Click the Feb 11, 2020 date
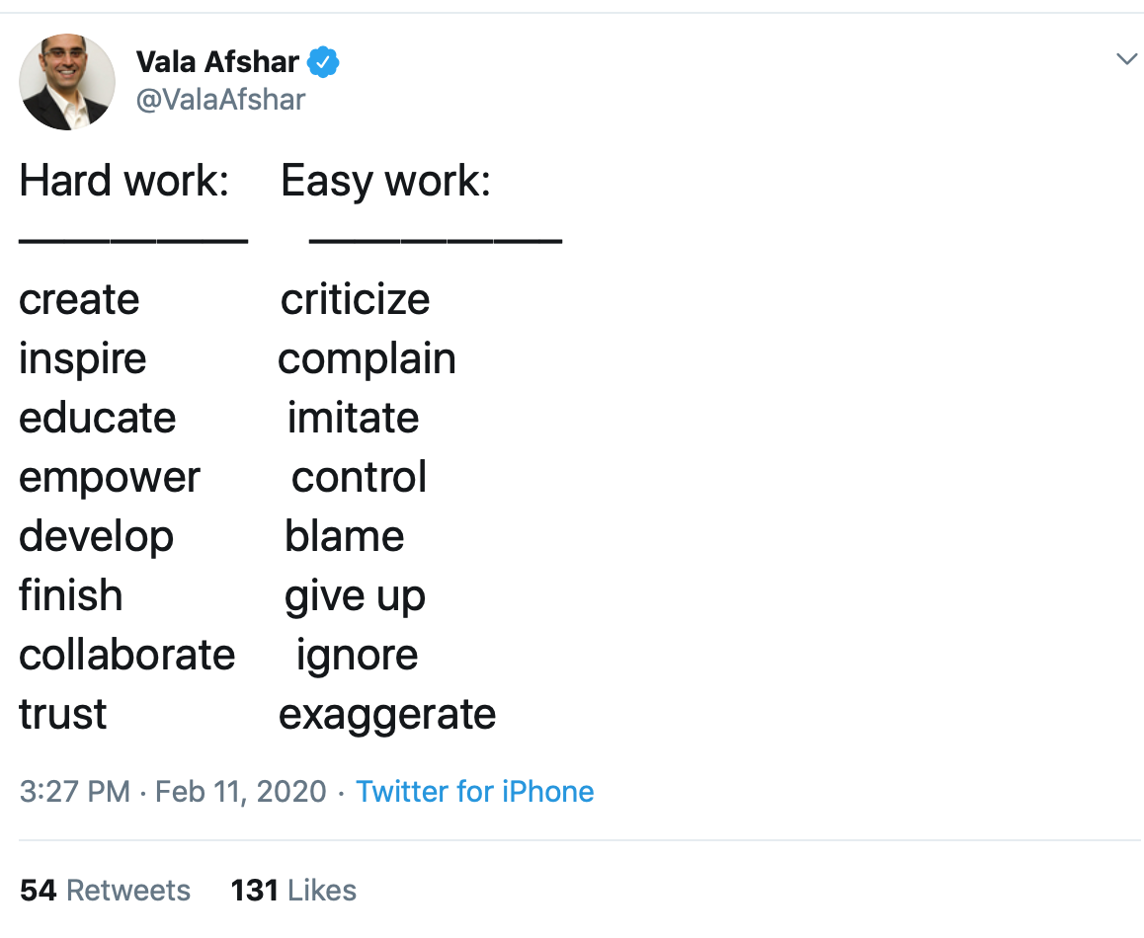 point(241,792)
